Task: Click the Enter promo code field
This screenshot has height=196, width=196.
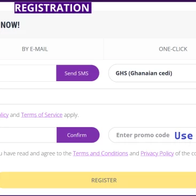Action: click(152, 135)
